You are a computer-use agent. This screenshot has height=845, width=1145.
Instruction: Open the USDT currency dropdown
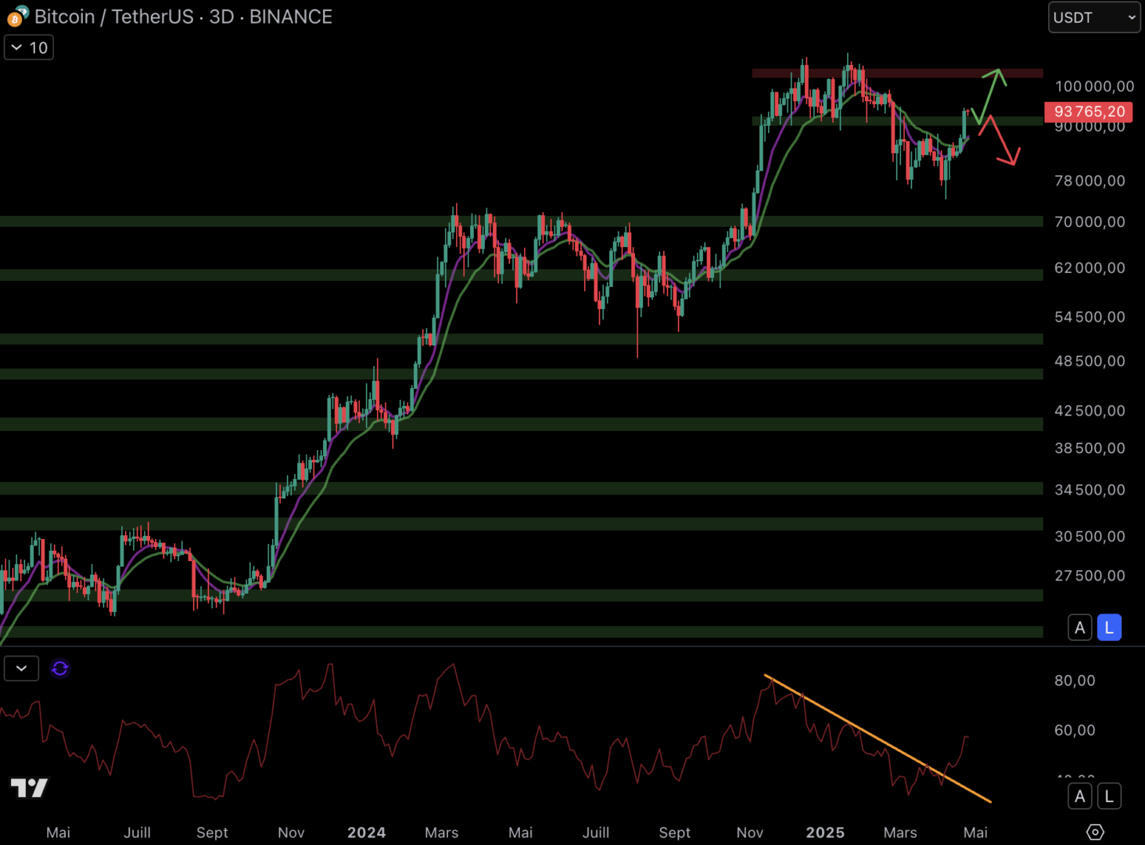[1093, 17]
